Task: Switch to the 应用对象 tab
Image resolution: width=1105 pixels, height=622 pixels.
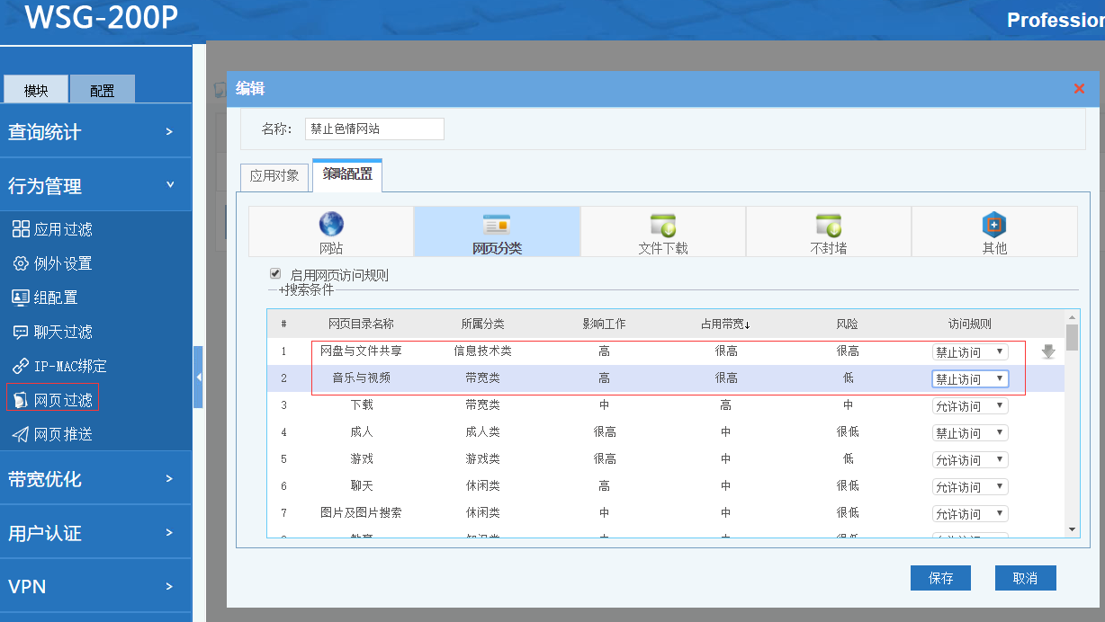Action: point(274,176)
